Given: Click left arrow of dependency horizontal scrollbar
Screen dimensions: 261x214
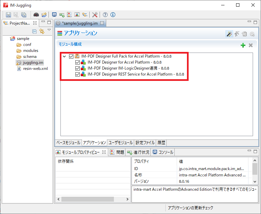Looking at the screenshot, I should 58,199.
